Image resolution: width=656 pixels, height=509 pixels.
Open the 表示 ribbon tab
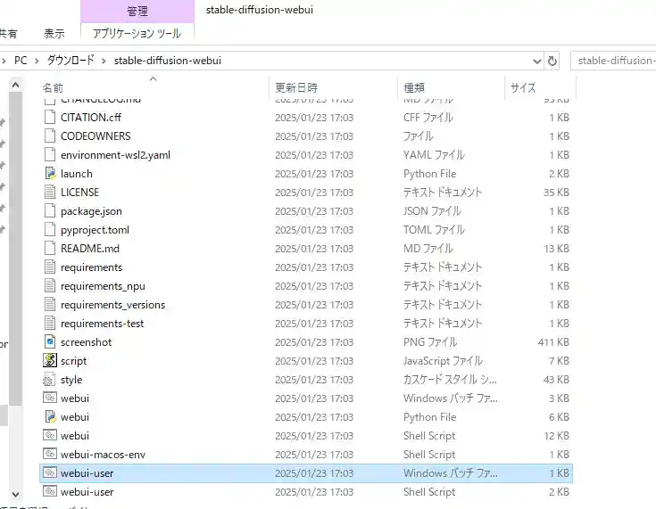(x=54, y=34)
